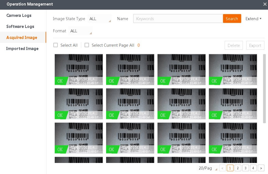Select first thumbnail in first row

79,70
